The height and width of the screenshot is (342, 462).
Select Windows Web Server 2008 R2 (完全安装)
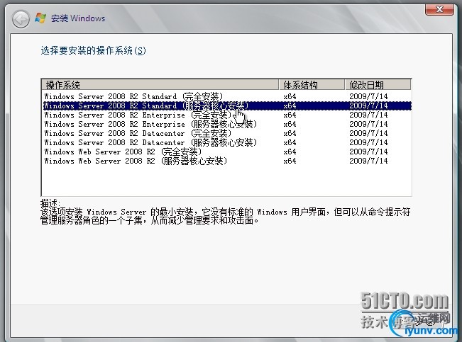pyautogui.click(x=226, y=152)
